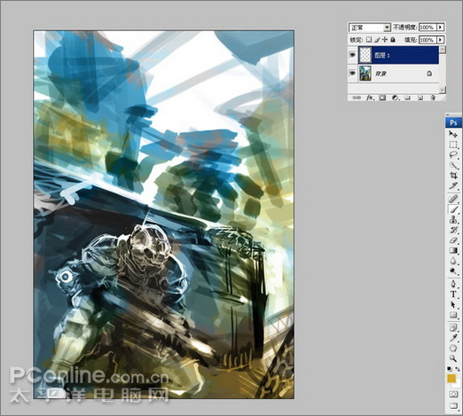
Task: Open the 填充 fill slider arrow
Action: pos(440,39)
